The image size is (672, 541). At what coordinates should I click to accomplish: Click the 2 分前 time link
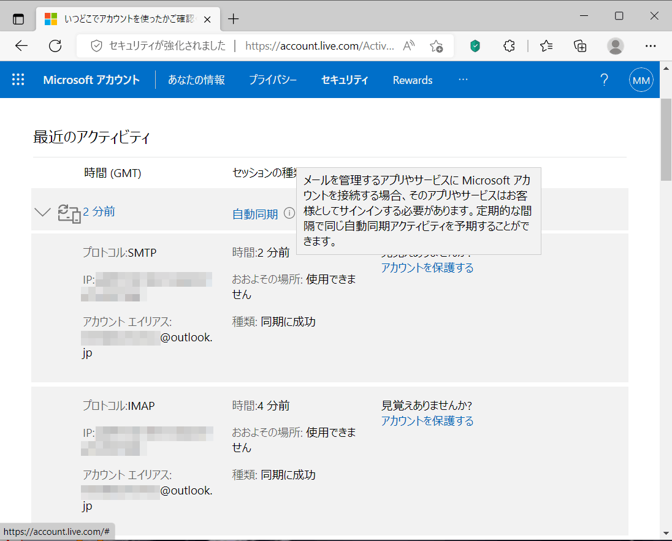pos(99,211)
